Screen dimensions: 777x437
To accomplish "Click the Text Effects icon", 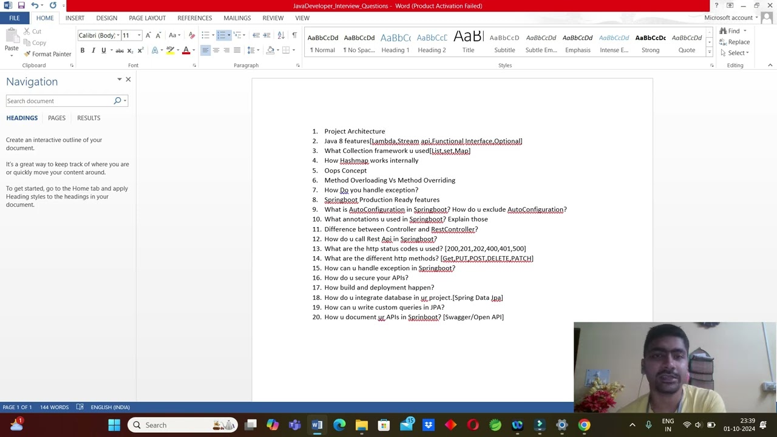I will pyautogui.click(x=155, y=50).
